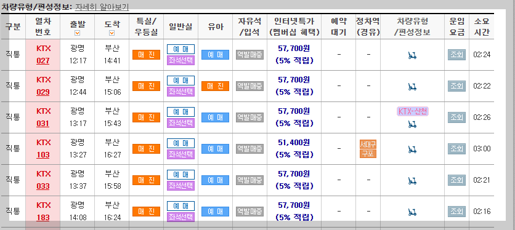This screenshot has height=230, width=515.
Task: Click KTX-산천 badge in KTX 031 row
Action: point(413,111)
